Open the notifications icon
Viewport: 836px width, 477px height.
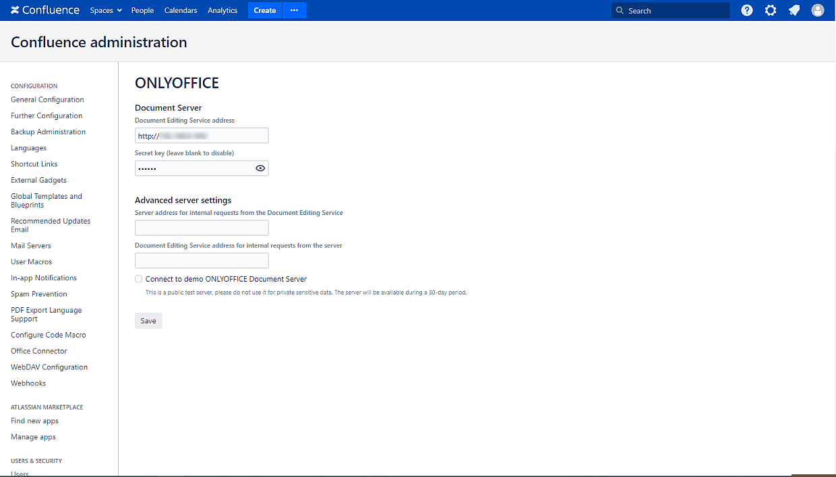[794, 10]
